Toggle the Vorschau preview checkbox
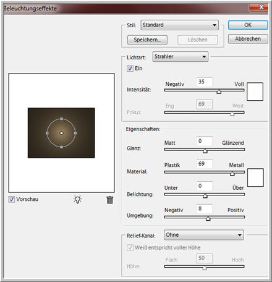The height and width of the screenshot is (282, 272). pos(12,199)
